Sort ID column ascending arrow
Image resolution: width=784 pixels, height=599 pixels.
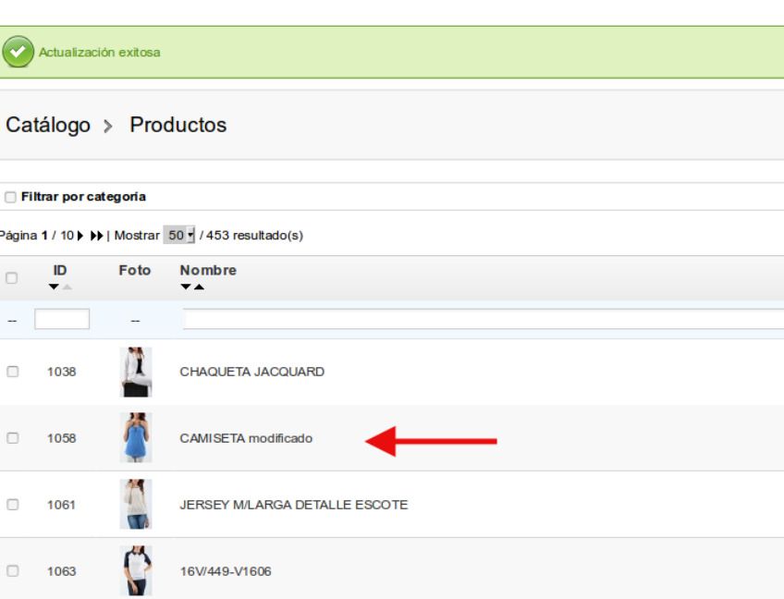point(67,287)
